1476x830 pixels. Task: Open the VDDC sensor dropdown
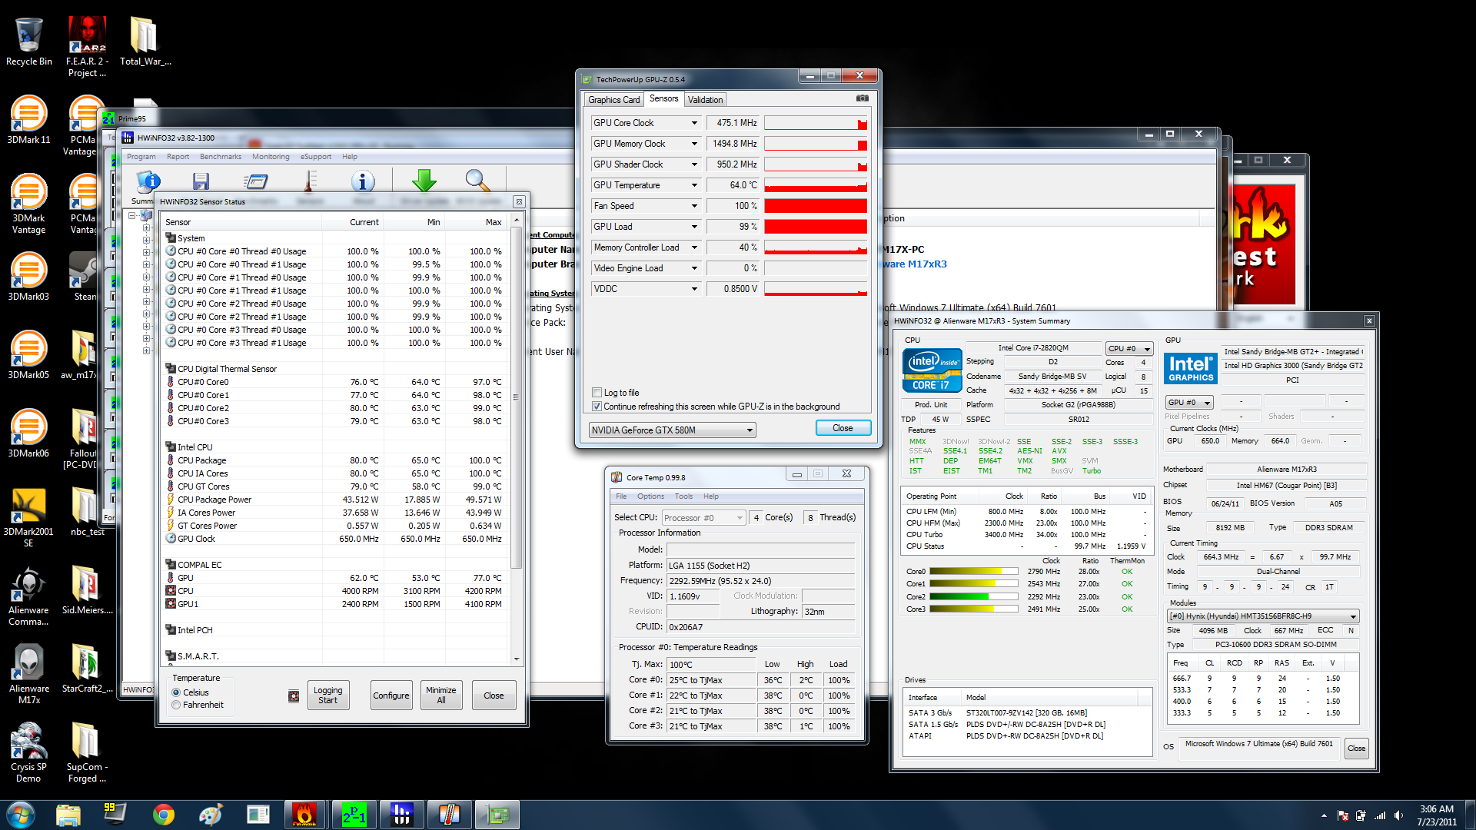[694, 289]
